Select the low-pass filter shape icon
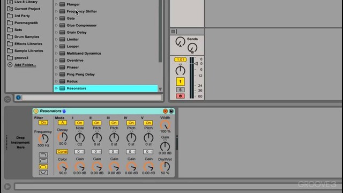The width and height of the screenshot is (343, 193). [x=43, y=155]
